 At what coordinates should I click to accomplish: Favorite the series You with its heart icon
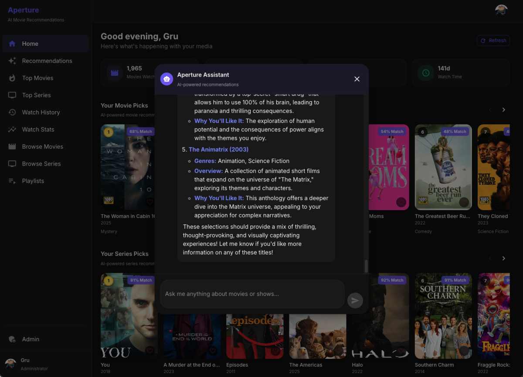[x=150, y=351]
